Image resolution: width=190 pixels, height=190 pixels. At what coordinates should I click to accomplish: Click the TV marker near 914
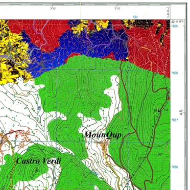point(155,111)
